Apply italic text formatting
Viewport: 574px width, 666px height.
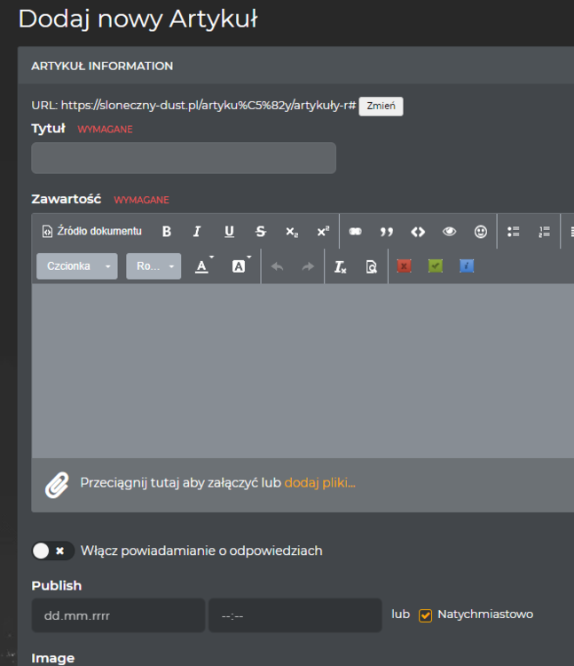(197, 232)
